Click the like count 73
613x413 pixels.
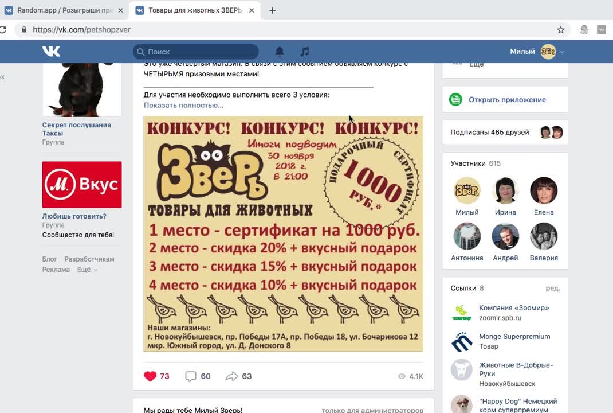pyautogui.click(x=164, y=376)
